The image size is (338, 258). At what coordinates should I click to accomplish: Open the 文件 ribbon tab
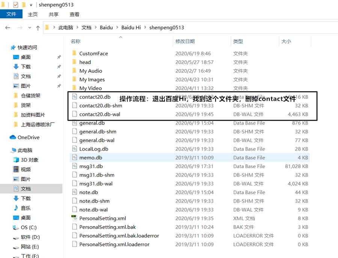point(11,14)
